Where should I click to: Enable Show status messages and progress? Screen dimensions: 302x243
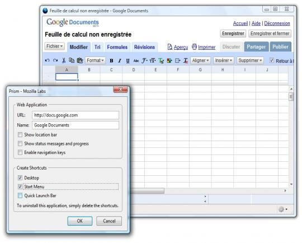click(x=20, y=143)
